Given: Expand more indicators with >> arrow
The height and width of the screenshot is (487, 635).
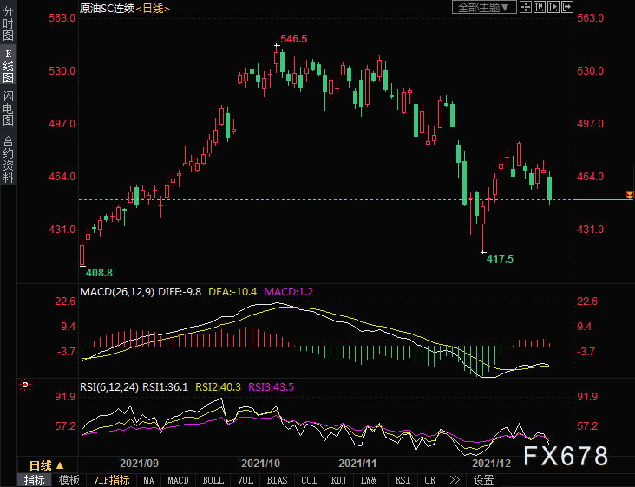Looking at the screenshot, I should pos(455,480).
